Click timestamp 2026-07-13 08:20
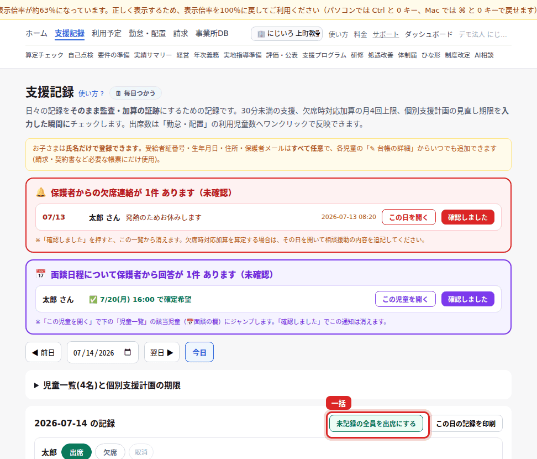This screenshot has width=537, height=459. [349, 217]
